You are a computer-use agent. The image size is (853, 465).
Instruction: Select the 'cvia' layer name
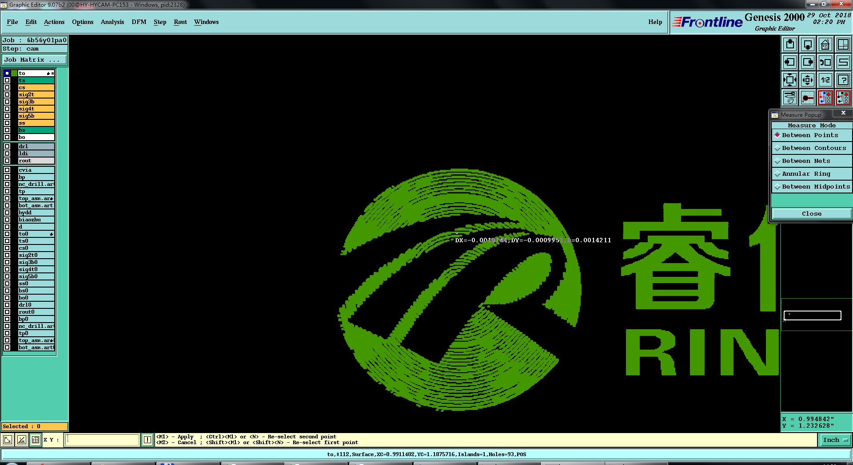click(36, 170)
